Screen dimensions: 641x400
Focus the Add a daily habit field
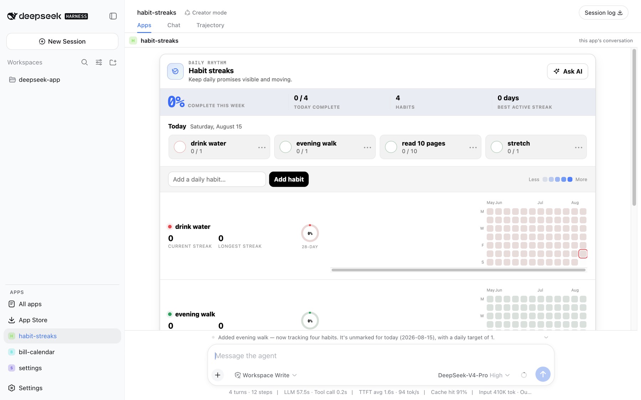click(217, 179)
